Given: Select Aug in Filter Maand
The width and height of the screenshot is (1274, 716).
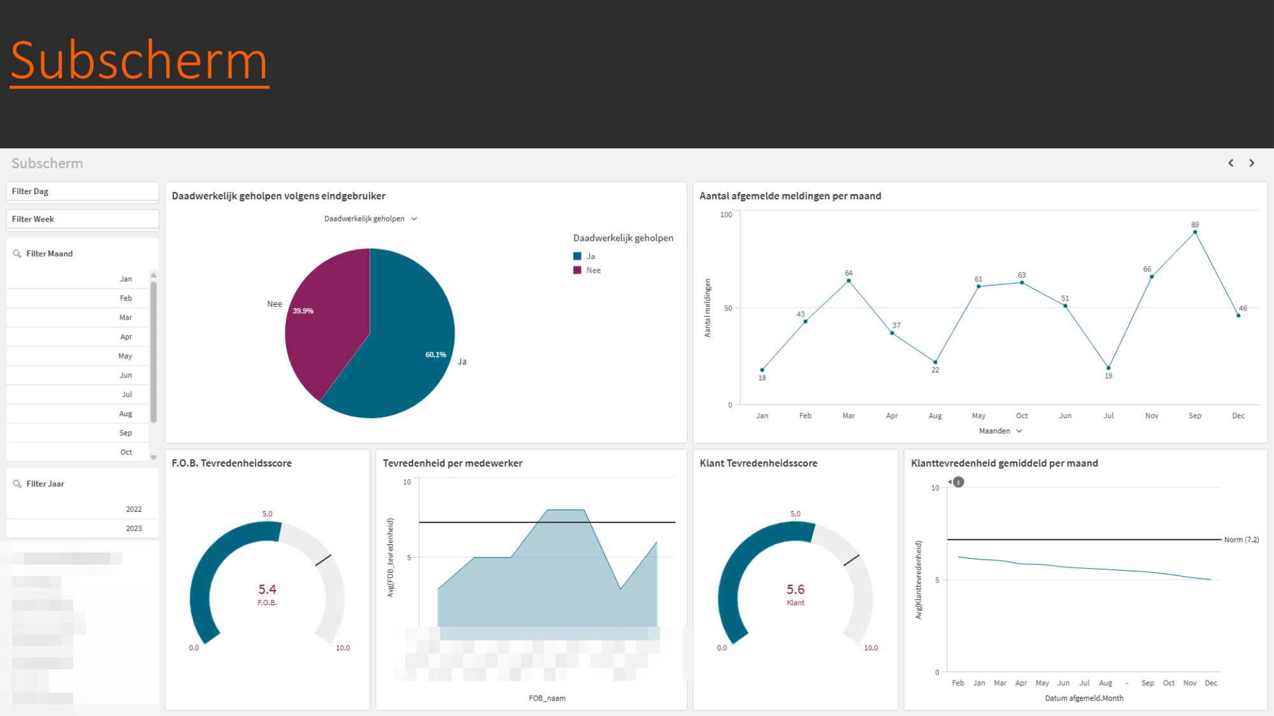Looking at the screenshot, I should point(78,414).
